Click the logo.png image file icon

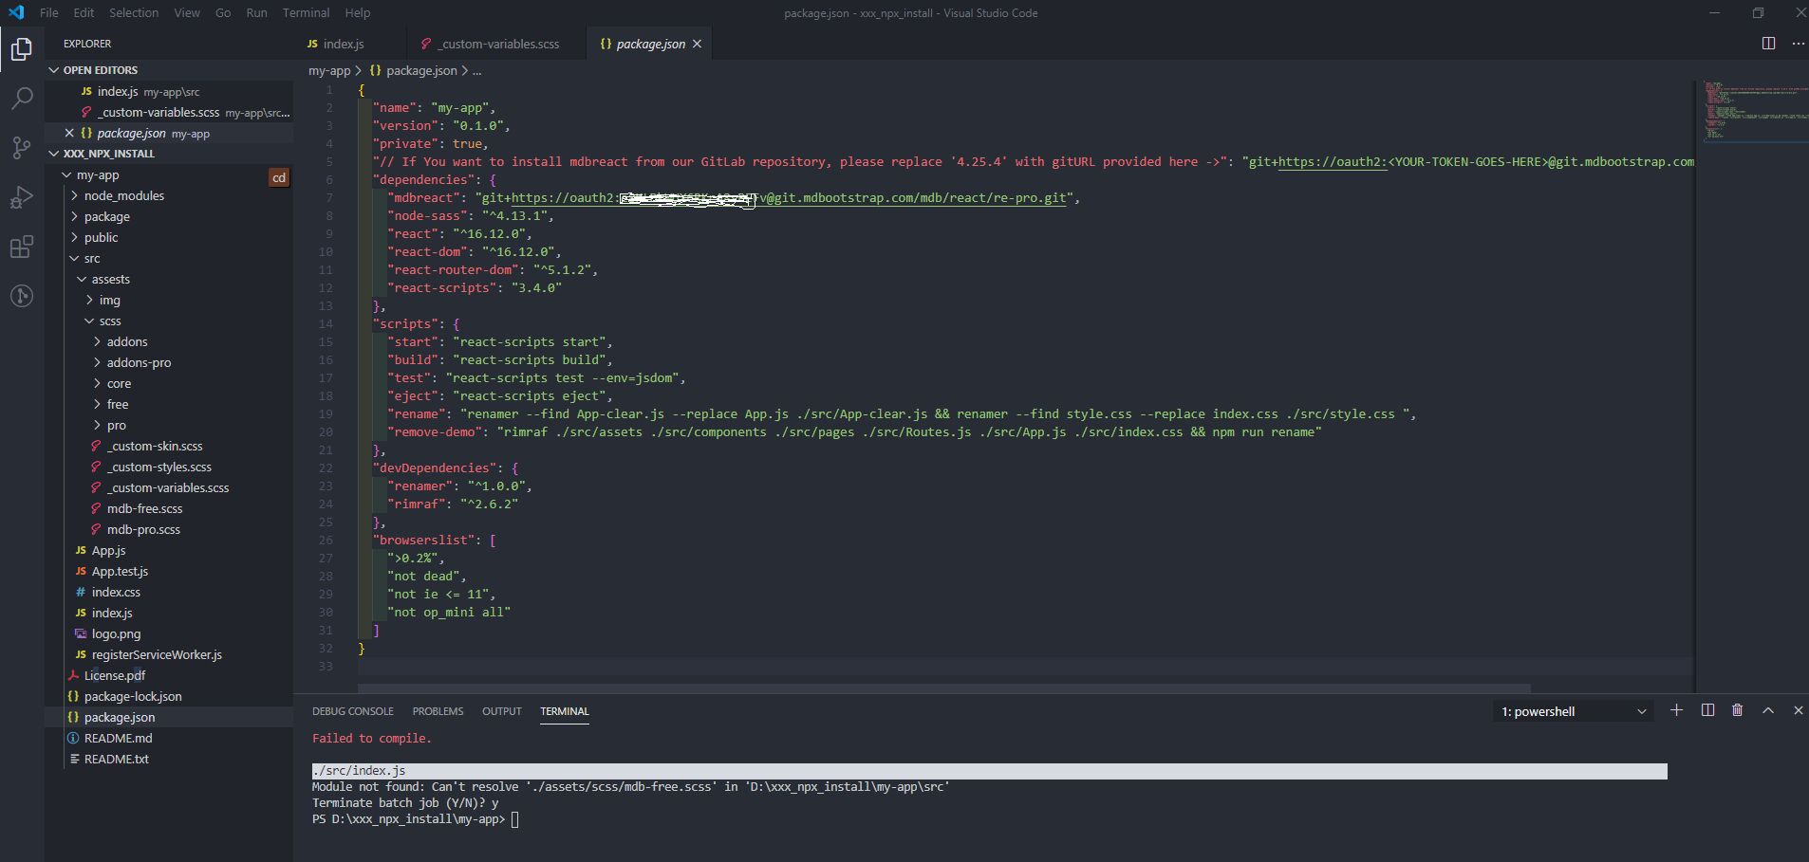click(81, 633)
